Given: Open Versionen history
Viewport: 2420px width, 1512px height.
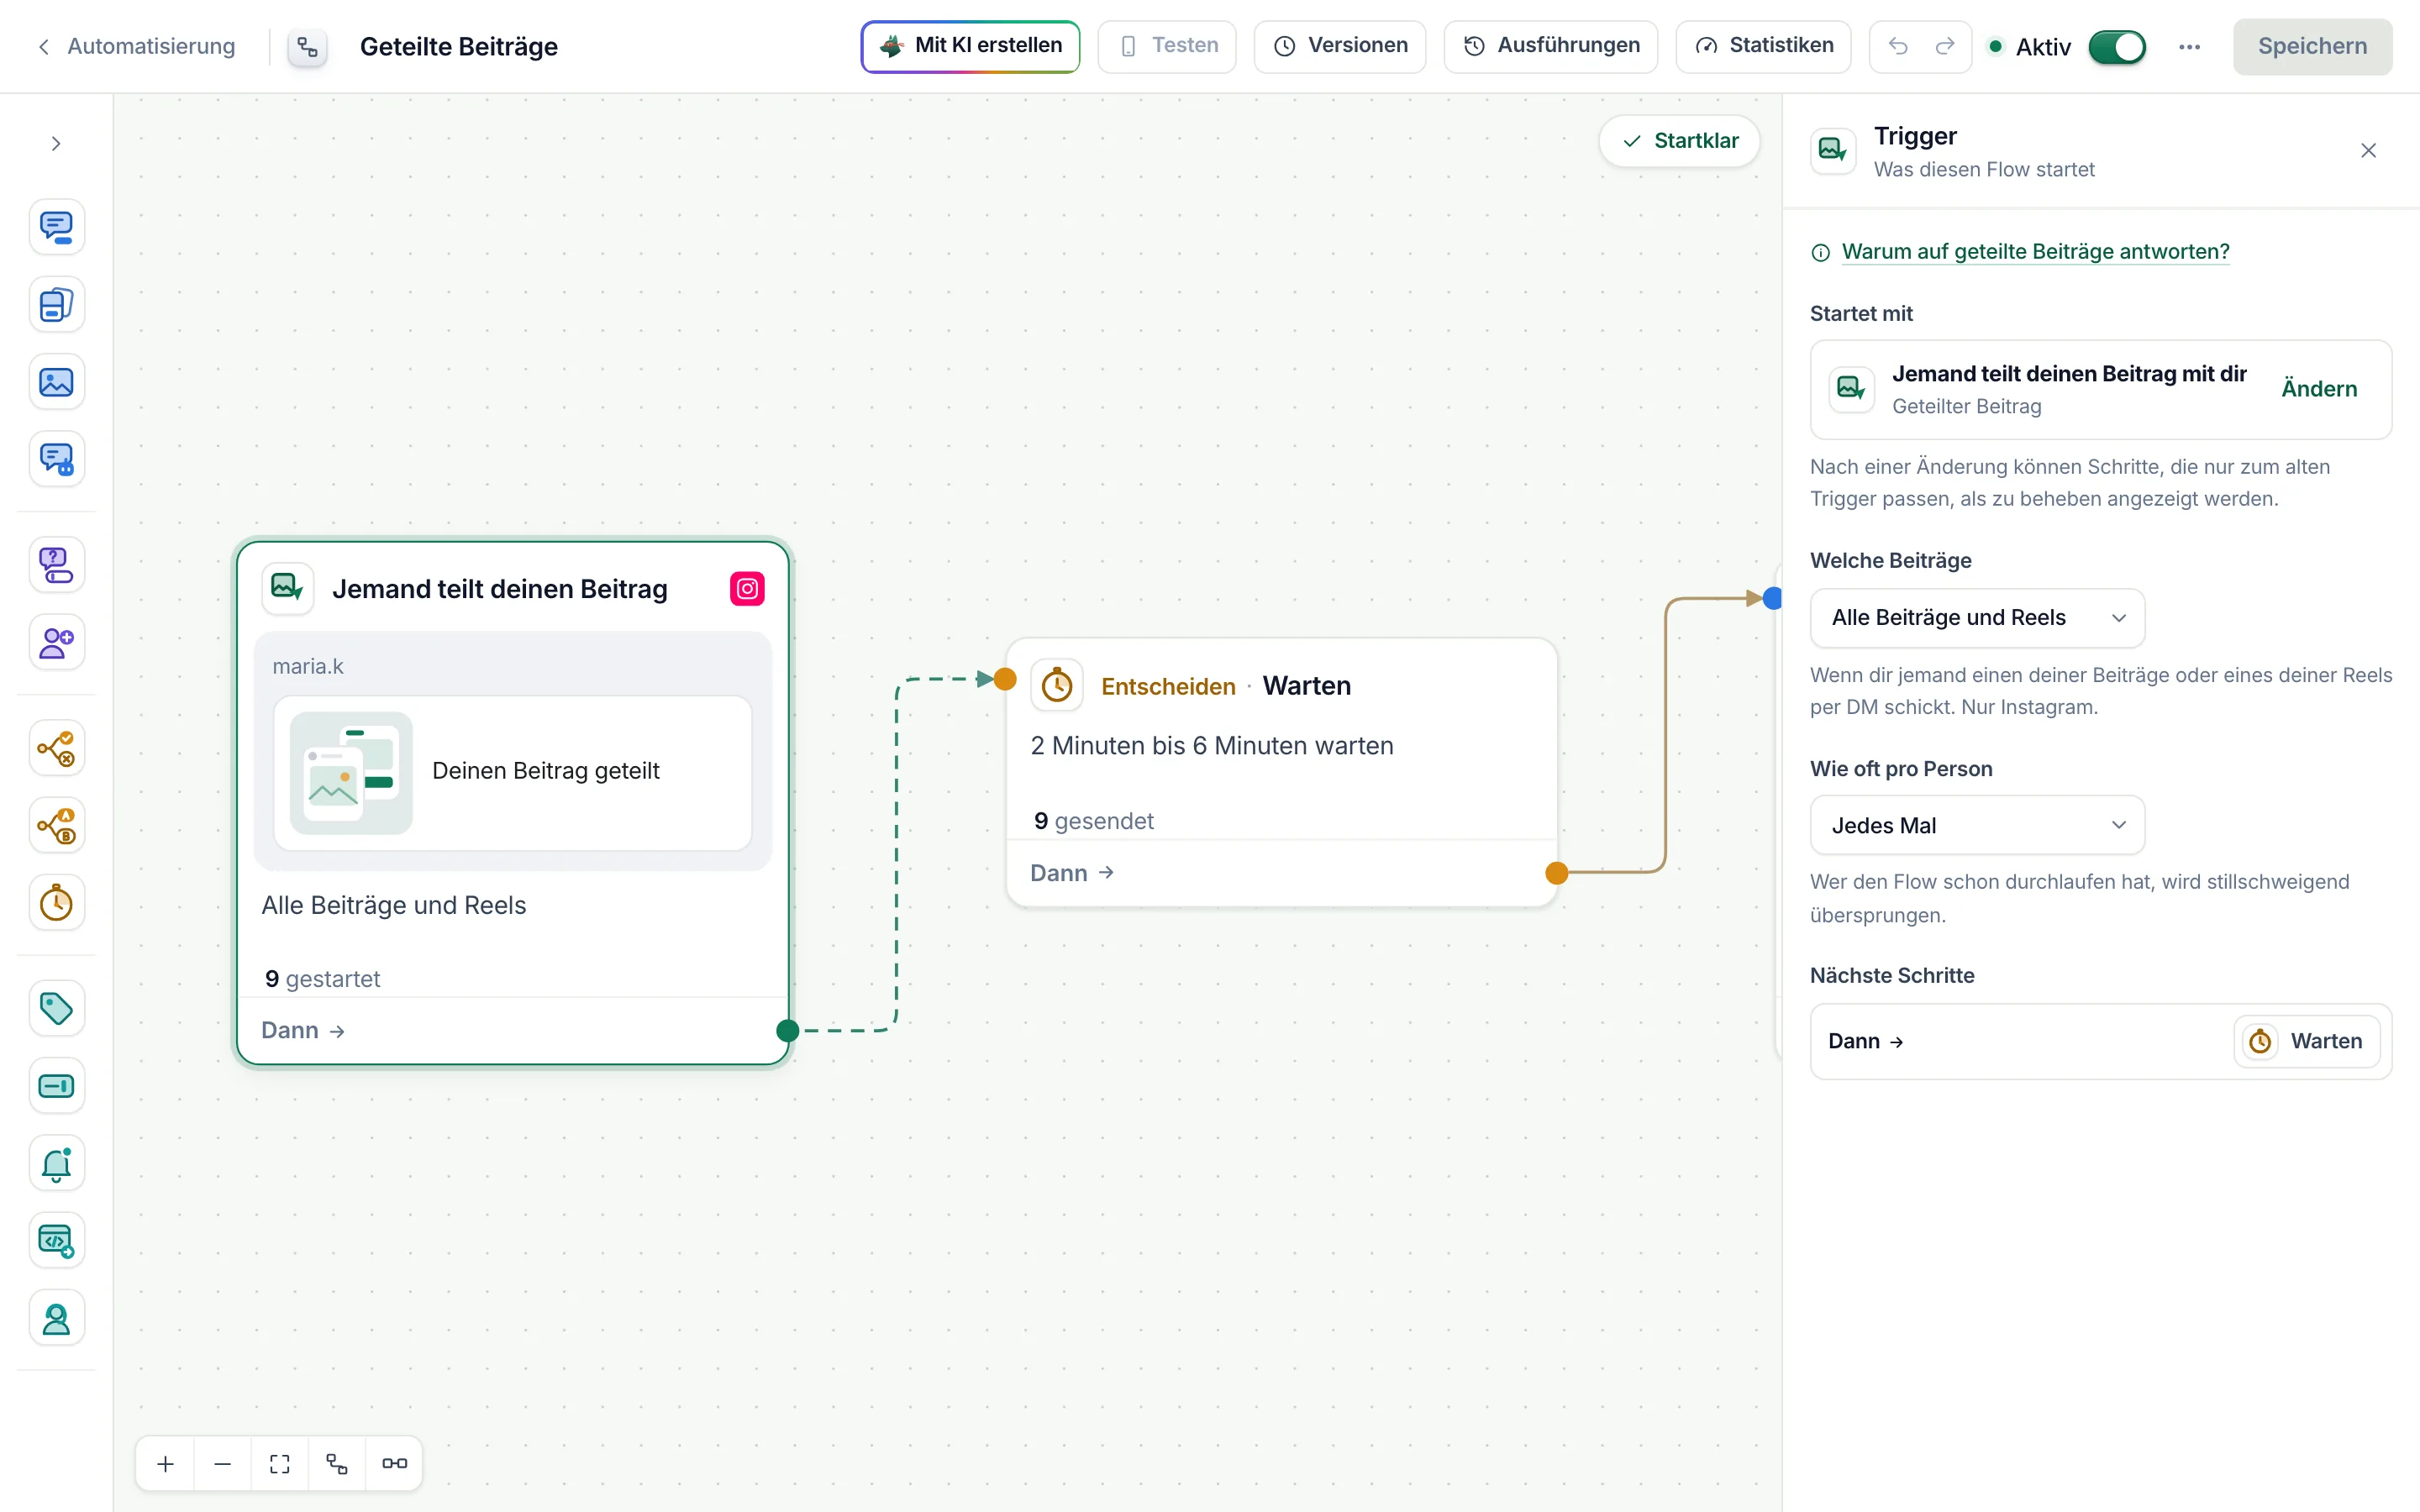Looking at the screenshot, I should (x=1340, y=46).
